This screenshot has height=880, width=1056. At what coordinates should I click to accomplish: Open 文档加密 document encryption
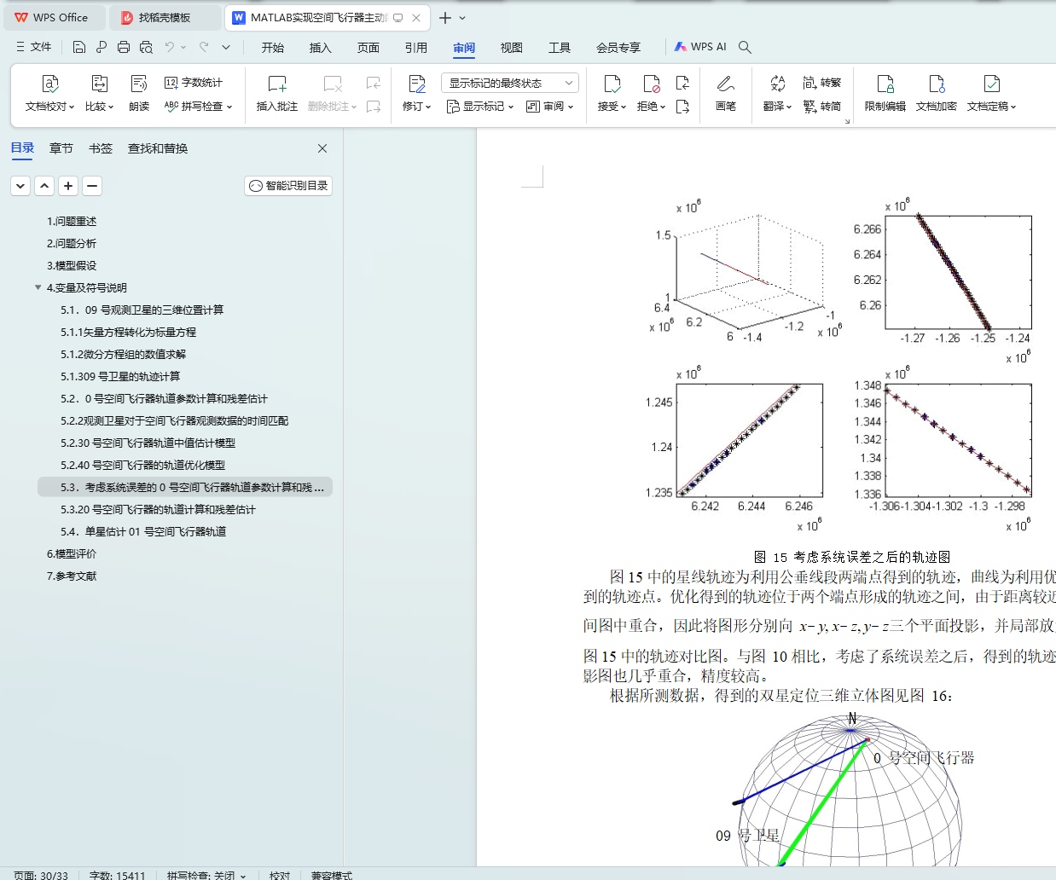click(937, 93)
